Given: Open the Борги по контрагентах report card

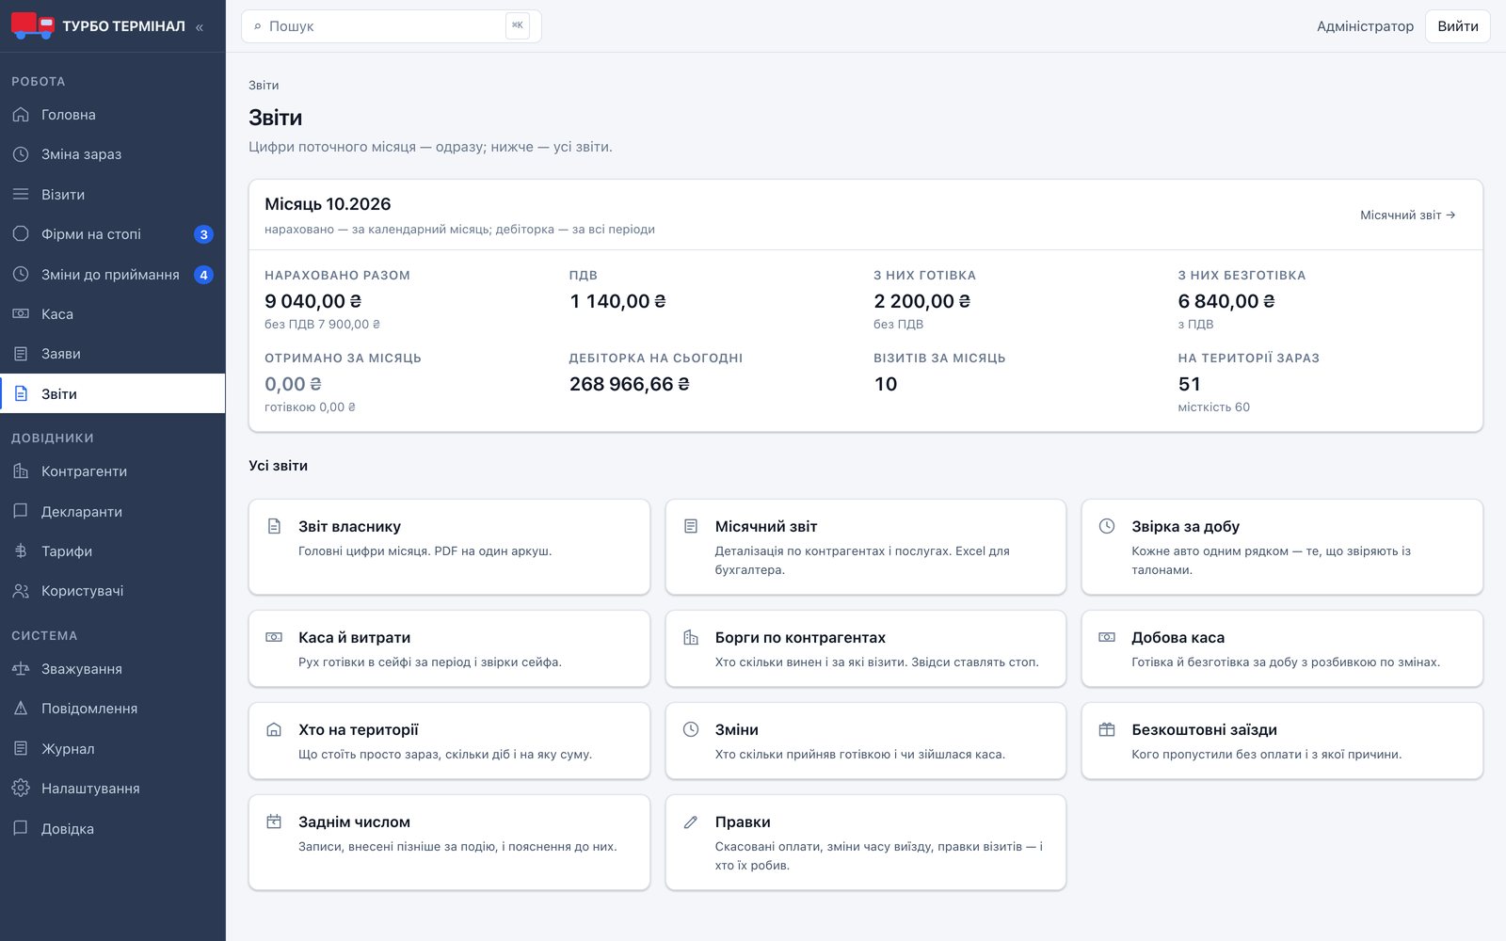Looking at the screenshot, I should click(x=866, y=648).
